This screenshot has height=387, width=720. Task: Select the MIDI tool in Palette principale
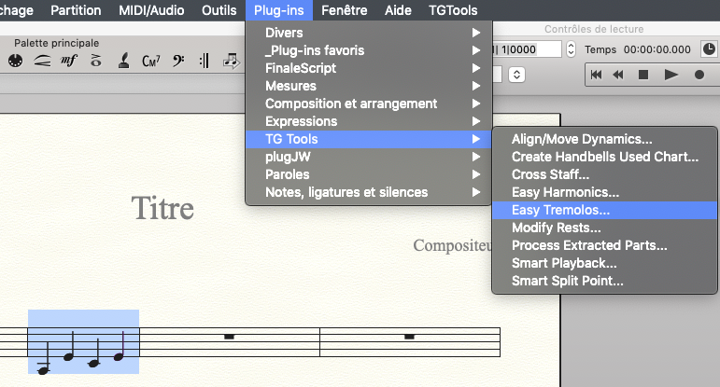coord(15,61)
